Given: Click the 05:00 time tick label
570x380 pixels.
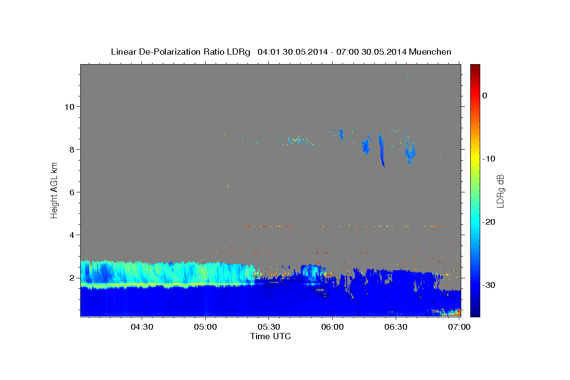Looking at the screenshot, I should tap(205, 327).
